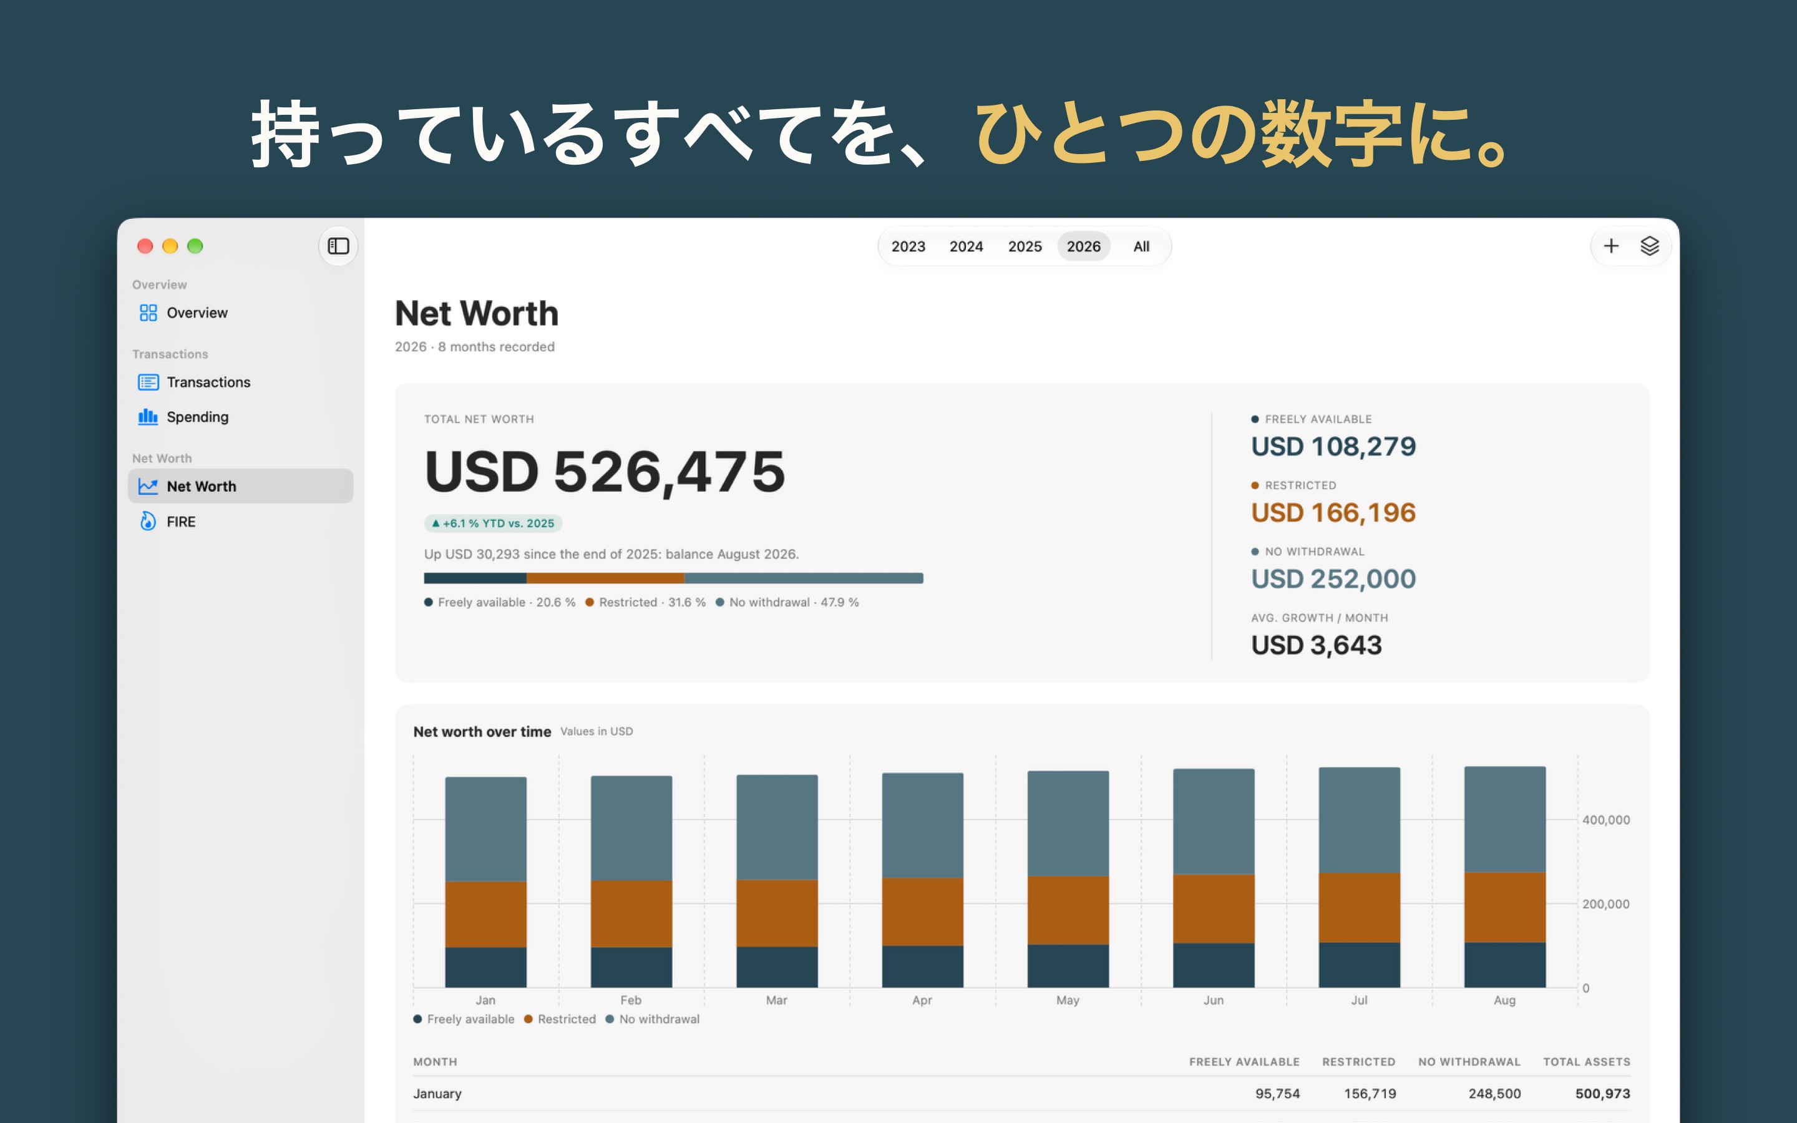Toggle the sidebar visibility button

[x=338, y=246]
